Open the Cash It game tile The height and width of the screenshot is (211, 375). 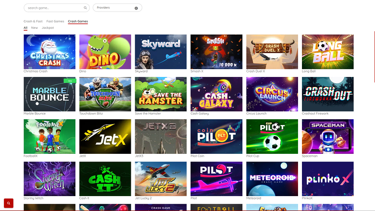[105, 179]
